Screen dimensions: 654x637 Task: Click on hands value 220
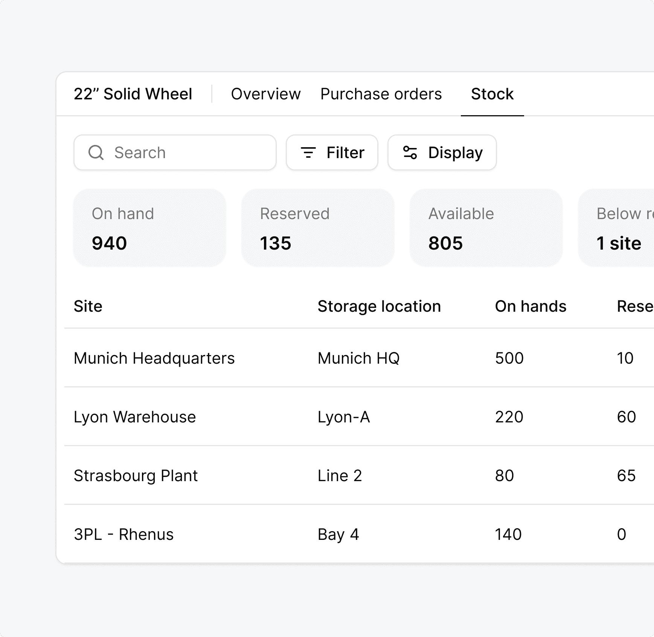pos(509,417)
